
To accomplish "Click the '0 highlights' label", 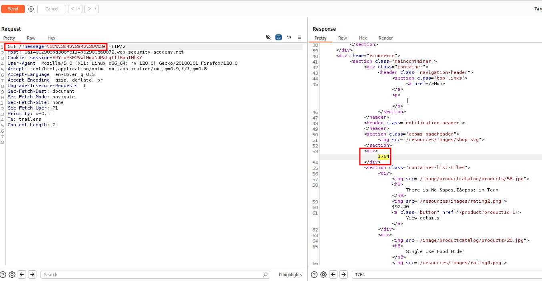I will (x=290, y=275).
